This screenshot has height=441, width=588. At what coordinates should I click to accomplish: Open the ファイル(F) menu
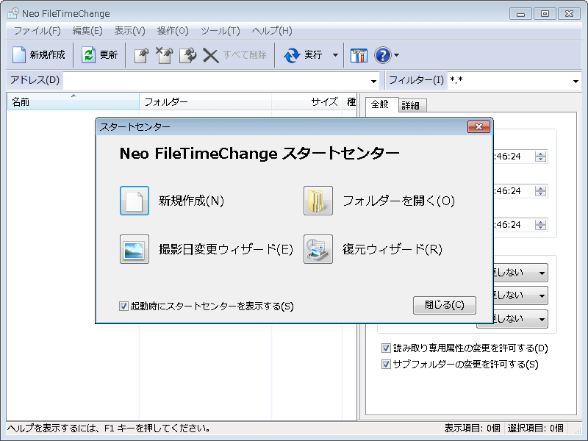point(37,31)
